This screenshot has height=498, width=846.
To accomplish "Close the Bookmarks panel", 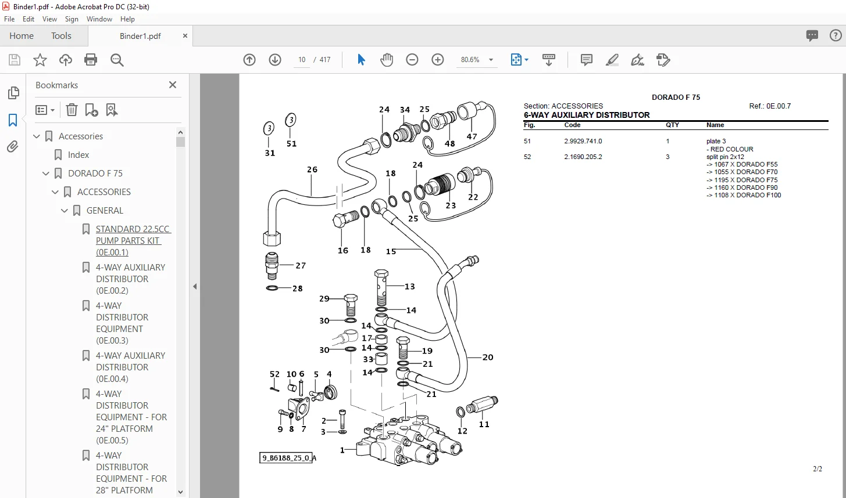I will click(173, 85).
